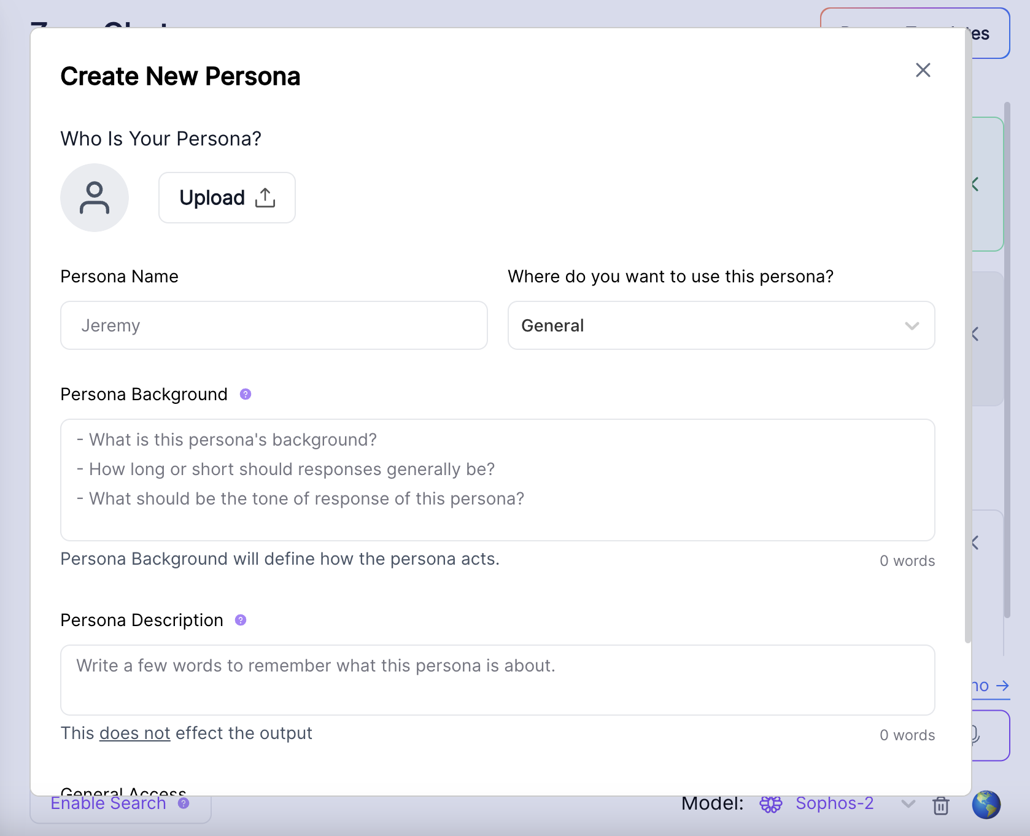Image resolution: width=1030 pixels, height=836 pixels.
Task: Click the Upload button for persona avatar
Action: (227, 198)
